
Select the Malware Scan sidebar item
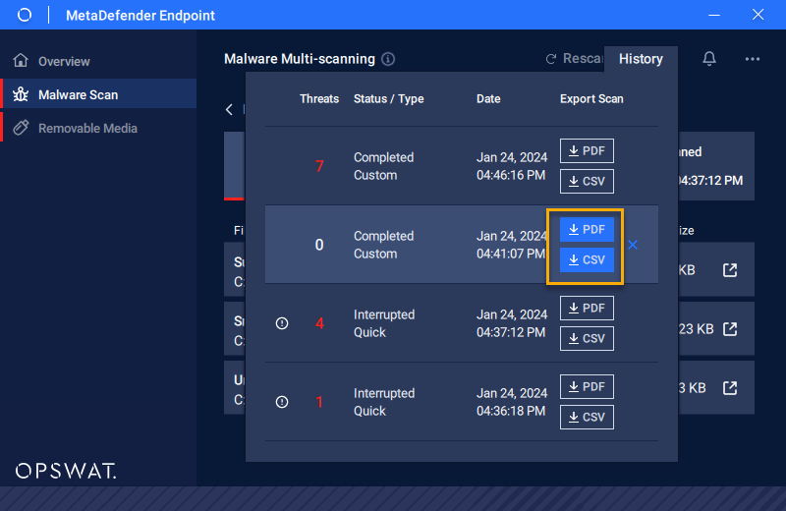(98, 94)
